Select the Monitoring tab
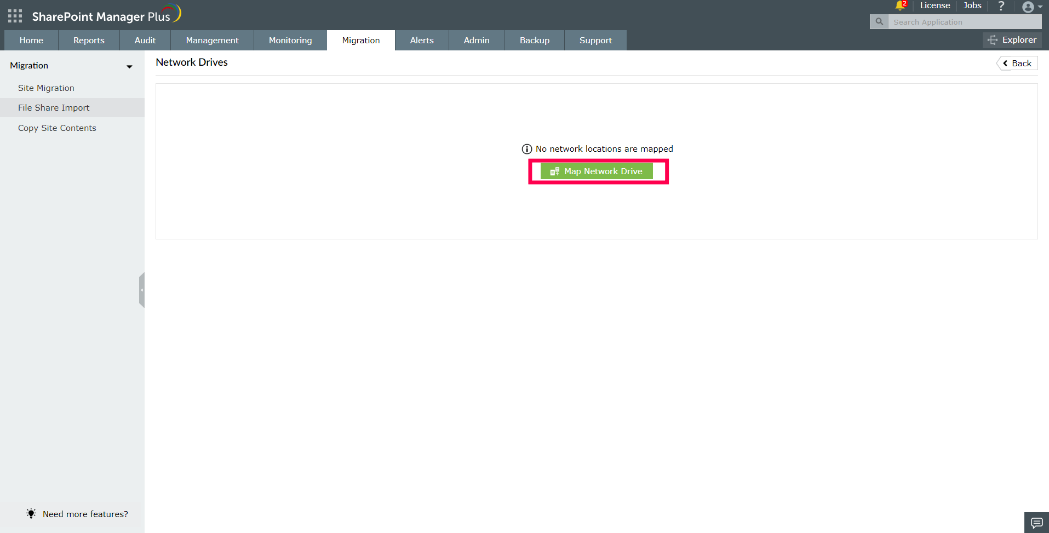The width and height of the screenshot is (1049, 533). coord(290,41)
